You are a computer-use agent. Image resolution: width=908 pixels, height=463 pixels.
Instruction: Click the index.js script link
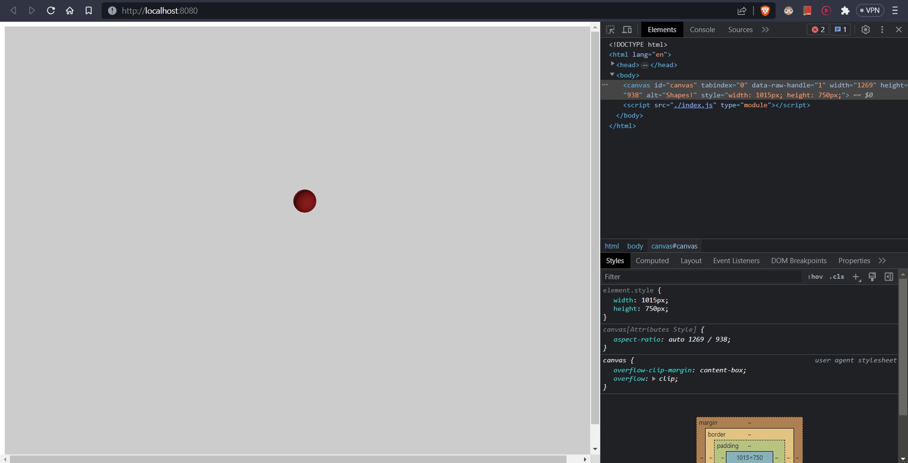tap(695, 105)
